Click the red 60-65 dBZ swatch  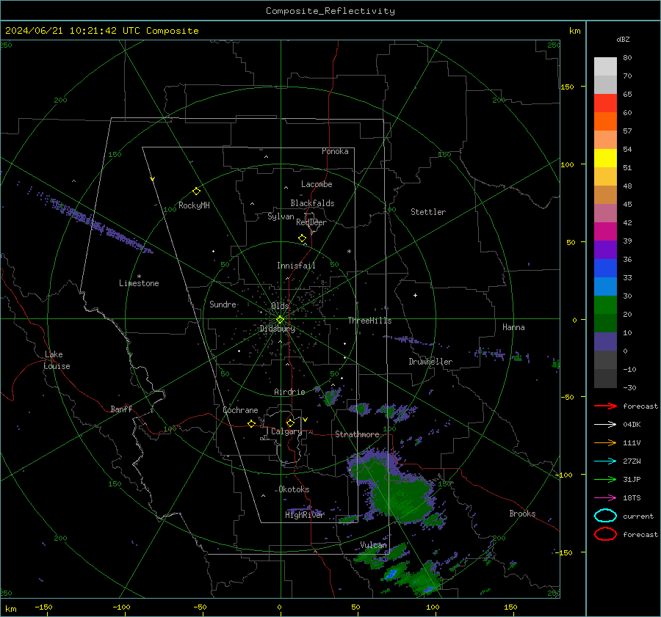[x=605, y=103]
